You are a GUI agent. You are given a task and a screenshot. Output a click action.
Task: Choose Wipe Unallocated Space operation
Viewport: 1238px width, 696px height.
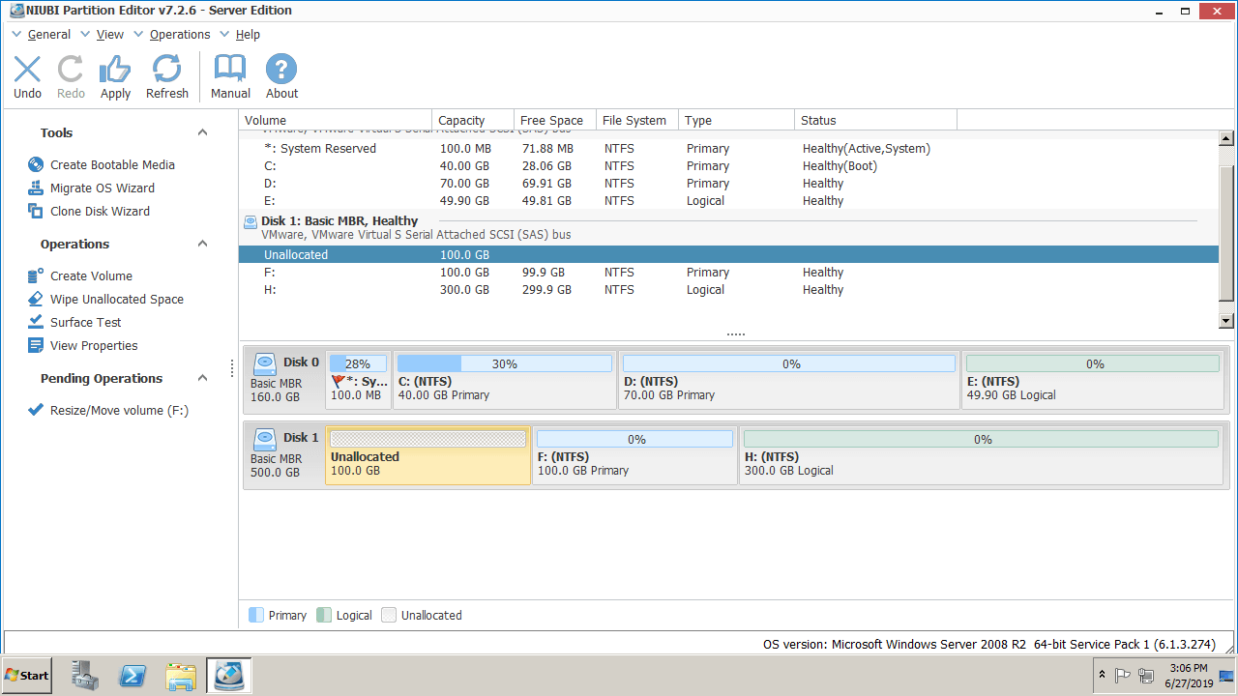tap(116, 300)
